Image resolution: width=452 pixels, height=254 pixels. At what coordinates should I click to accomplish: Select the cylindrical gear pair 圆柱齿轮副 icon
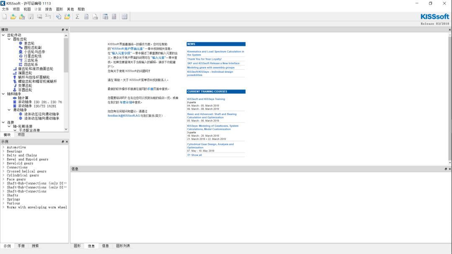[21, 48]
